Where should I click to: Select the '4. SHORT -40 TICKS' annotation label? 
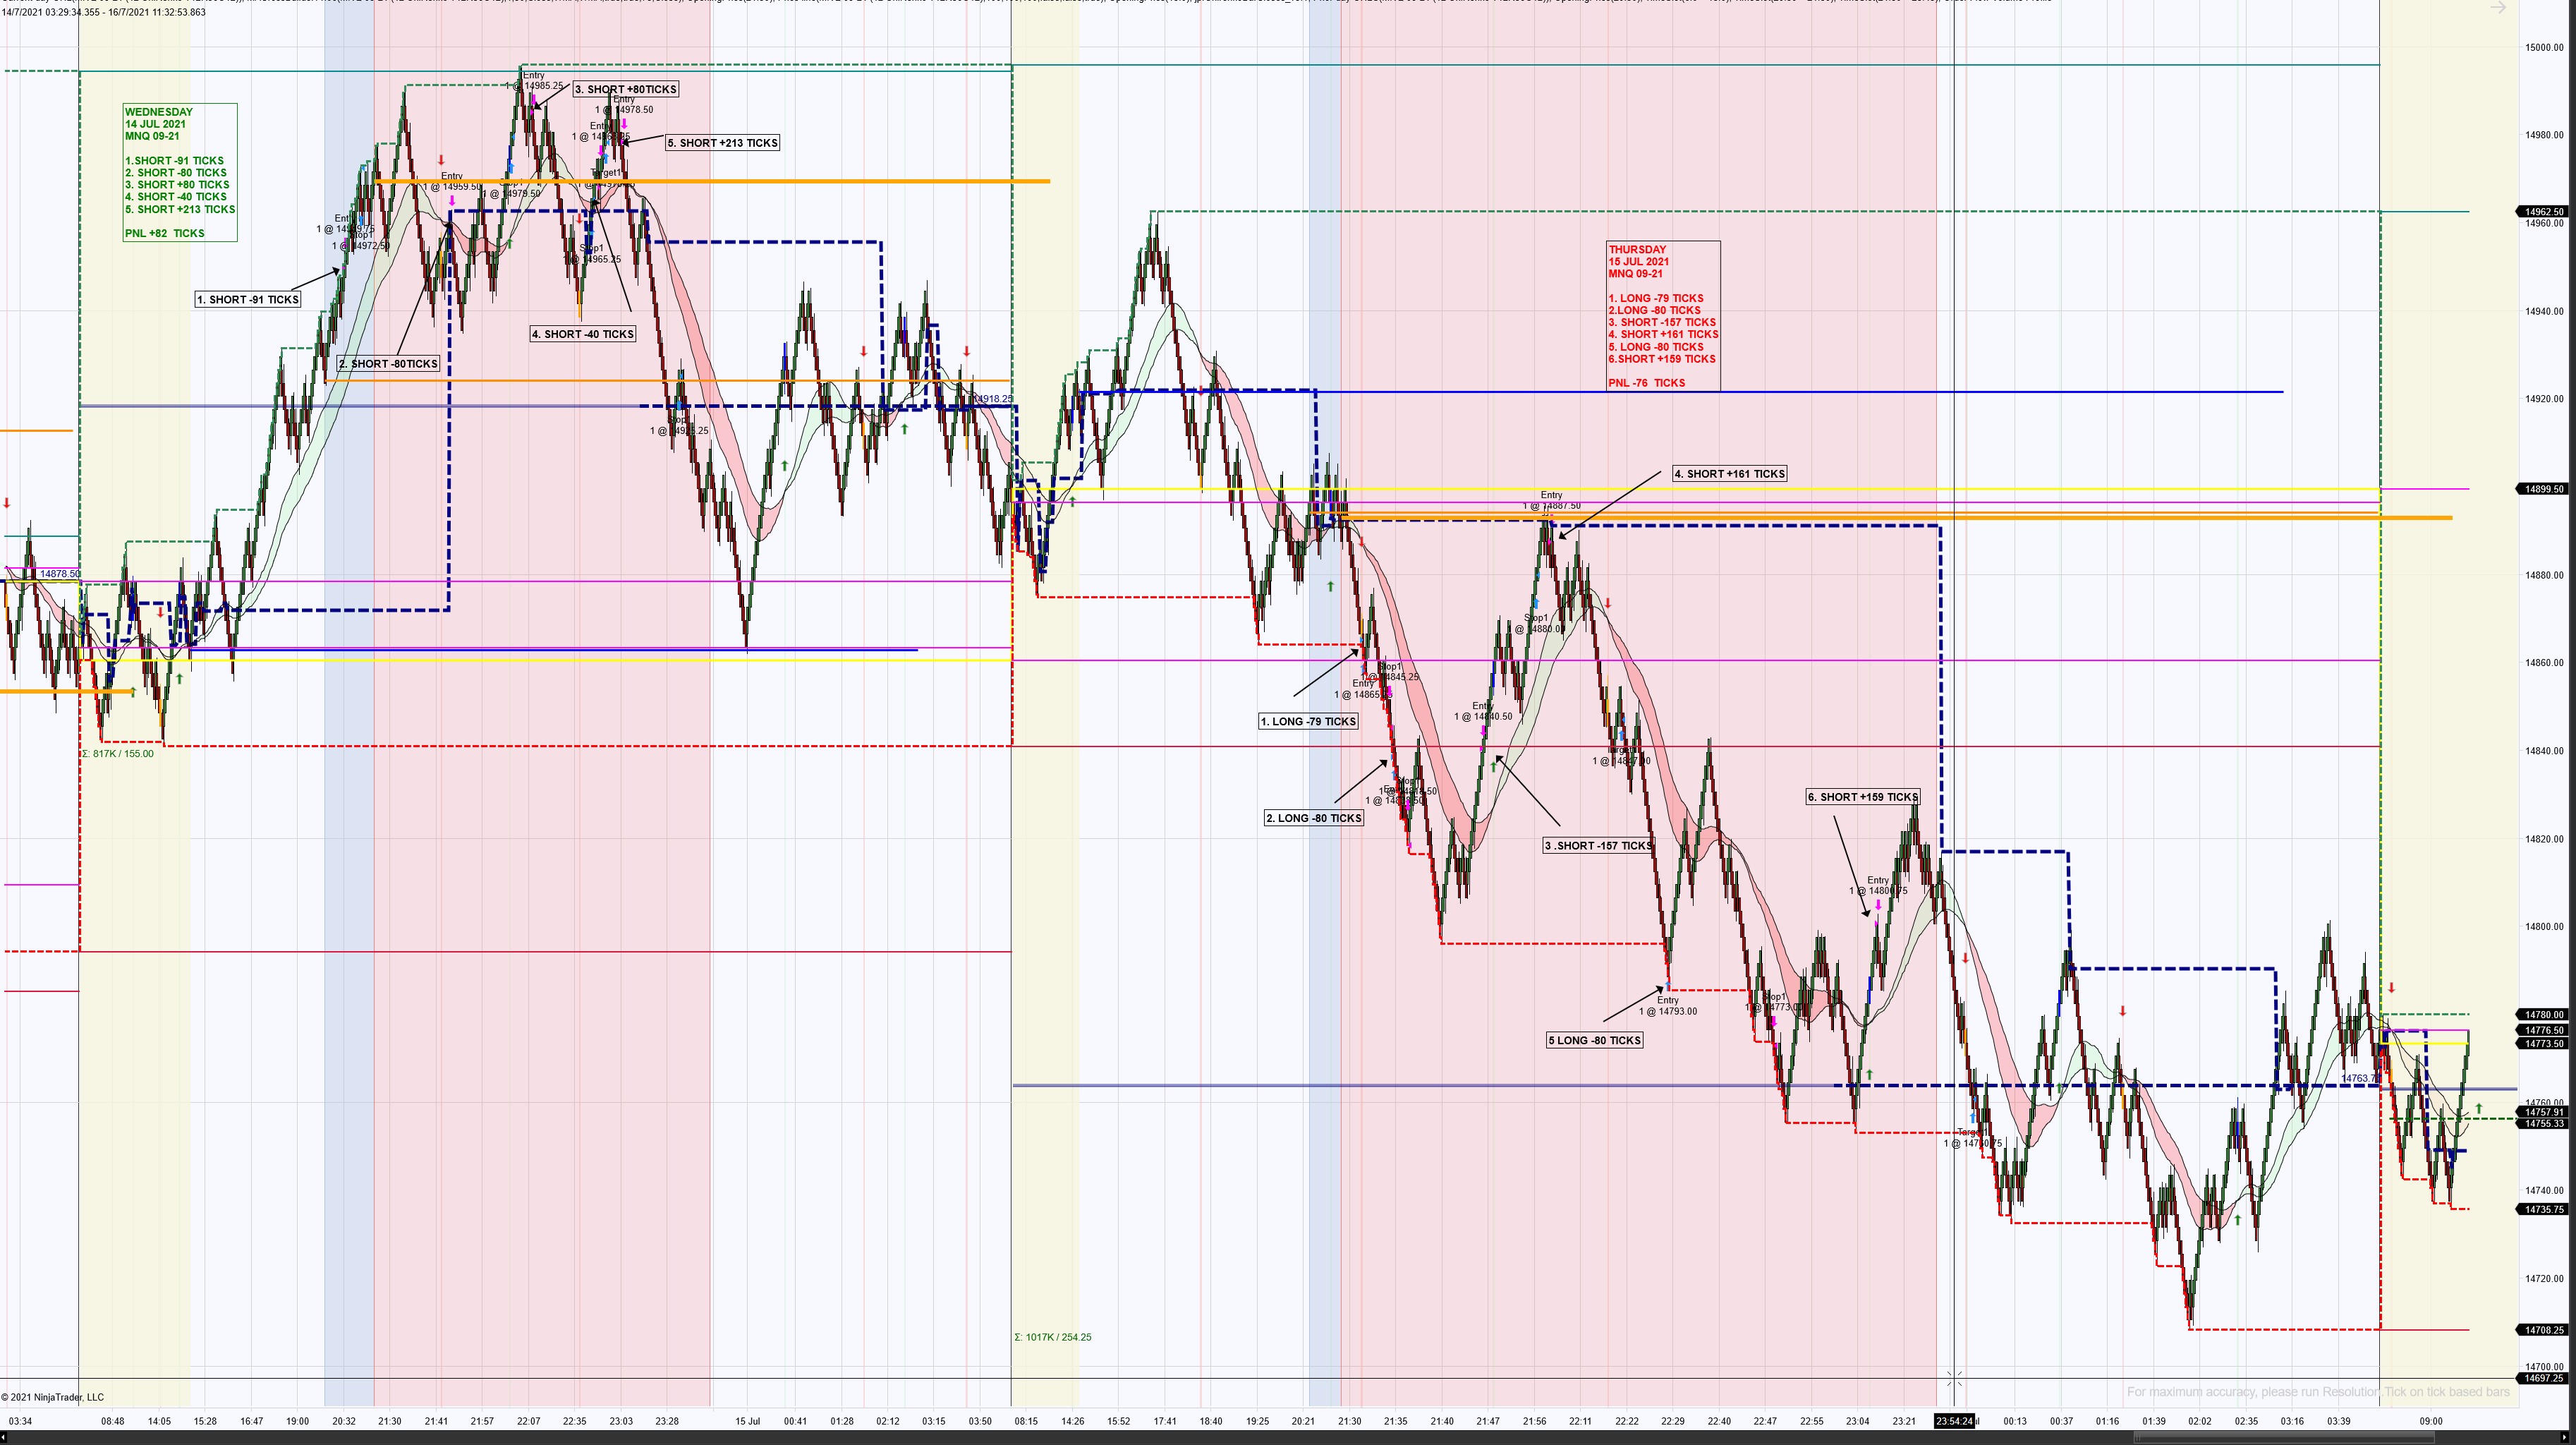(583, 334)
